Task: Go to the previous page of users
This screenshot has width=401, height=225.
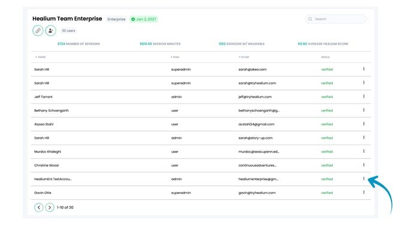Action: pos(39,208)
